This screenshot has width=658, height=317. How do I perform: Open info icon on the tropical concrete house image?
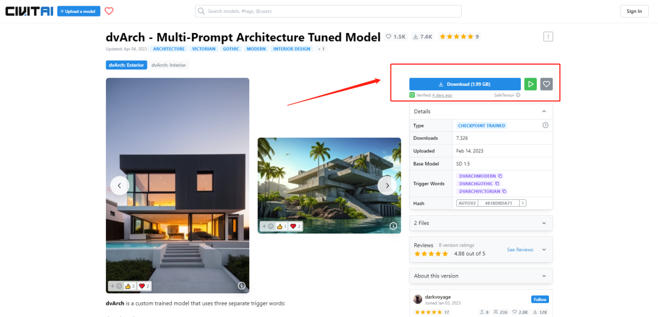click(x=393, y=226)
